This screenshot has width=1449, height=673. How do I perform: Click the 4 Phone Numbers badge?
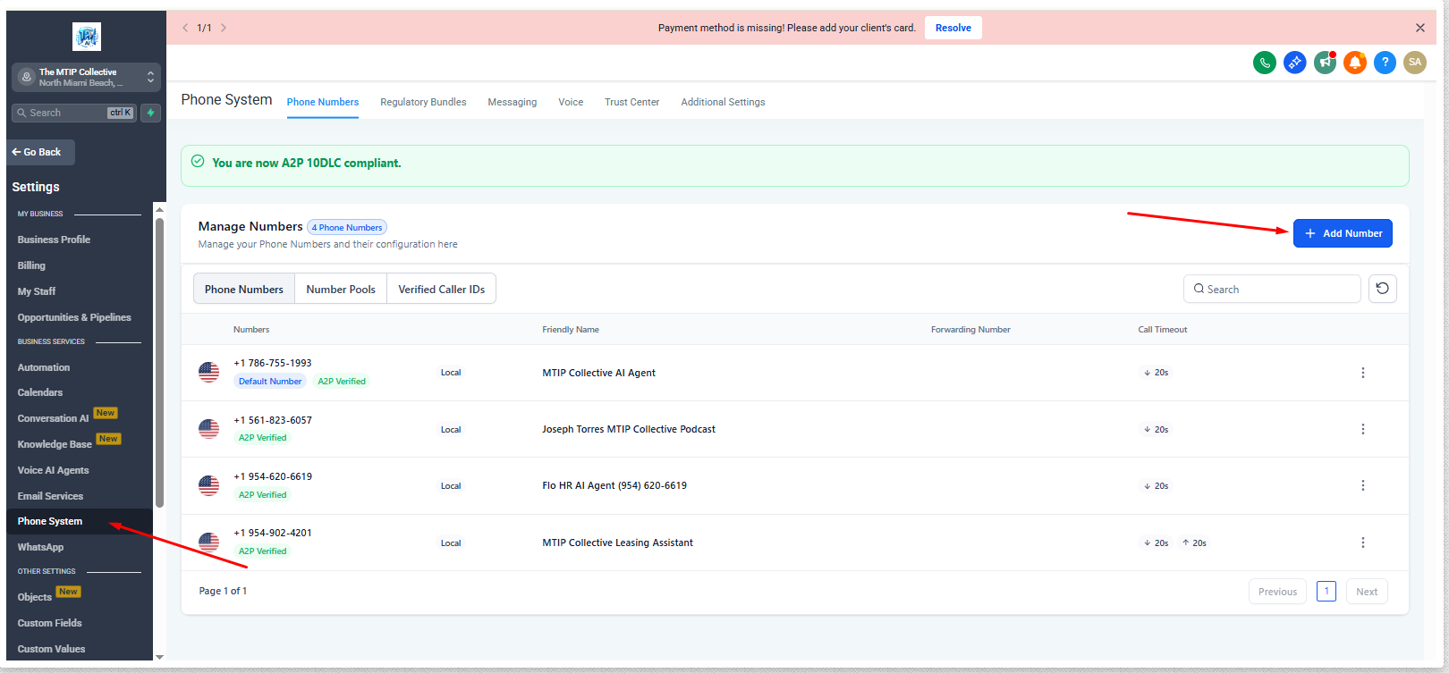coord(347,228)
